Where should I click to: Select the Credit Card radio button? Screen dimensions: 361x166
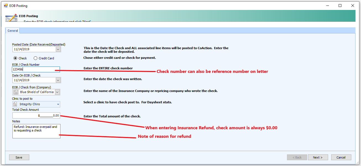tap(35, 58)
